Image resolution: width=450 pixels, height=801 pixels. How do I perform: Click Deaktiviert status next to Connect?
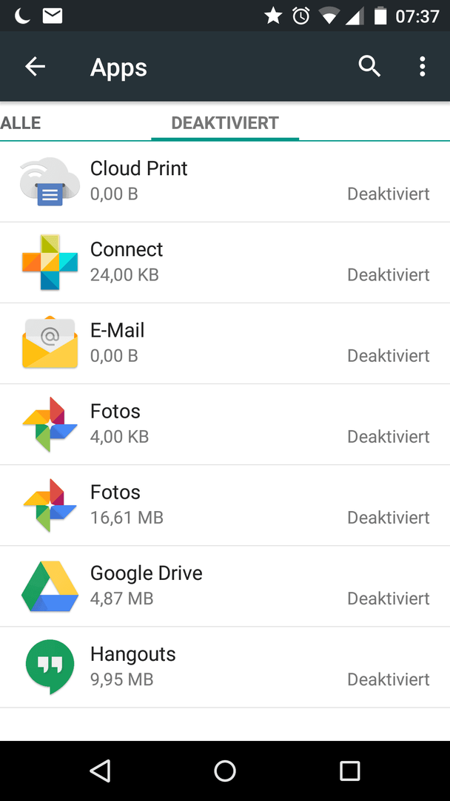[389, 274]
